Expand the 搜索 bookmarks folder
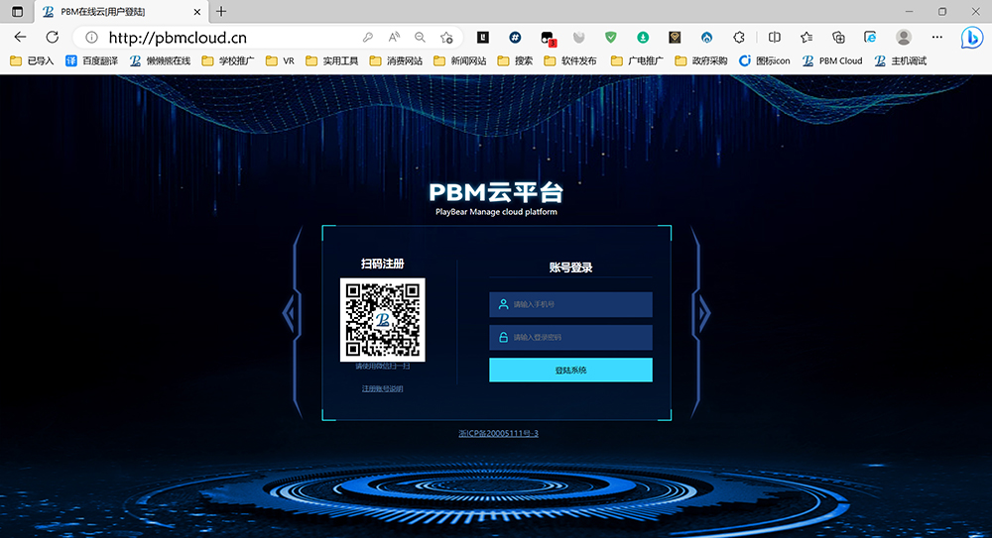The width and height of the screenshot is (992, 538). [515, 60]
